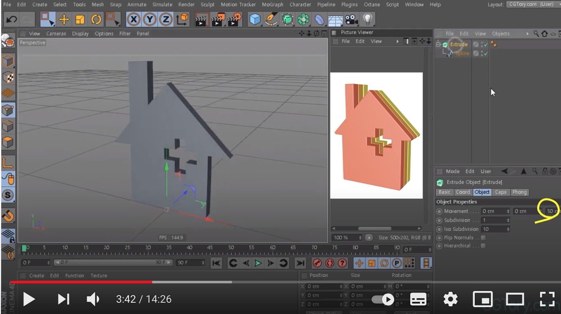Image resolution: width=561 pixels, height=314 pixels.
Task: Click the Subdivision value field
Action: (x=493, y=220)
